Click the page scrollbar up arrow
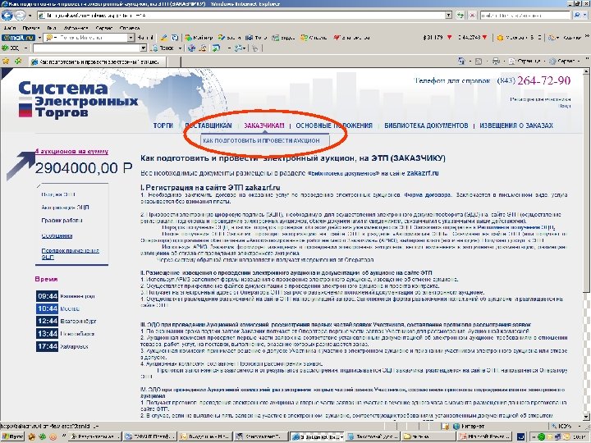Screen dimensions: 591x443 pos(586,71)
